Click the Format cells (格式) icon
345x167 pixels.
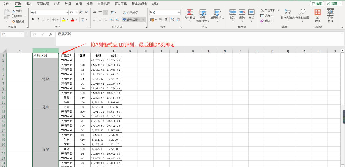click(x=251, y=12)
